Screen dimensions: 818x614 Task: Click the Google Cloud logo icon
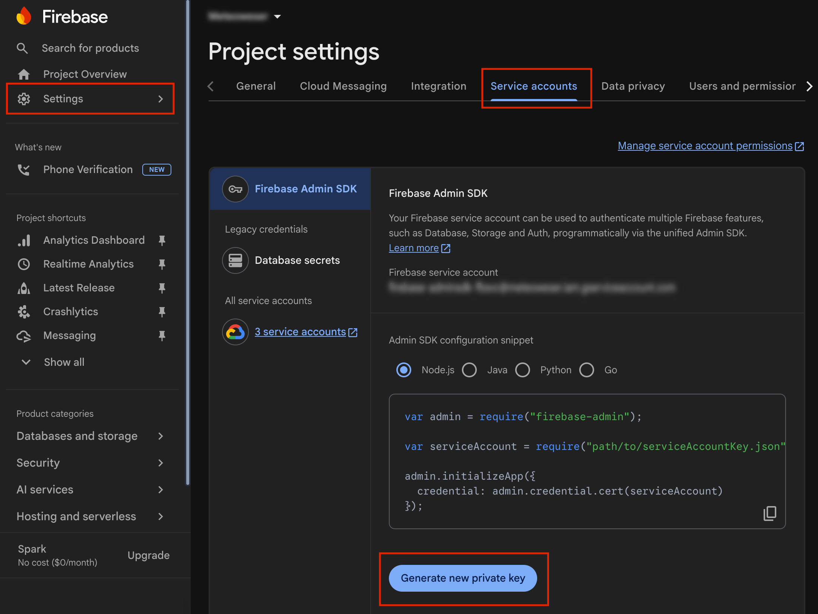pyautogui.click(x=235, y=332)
